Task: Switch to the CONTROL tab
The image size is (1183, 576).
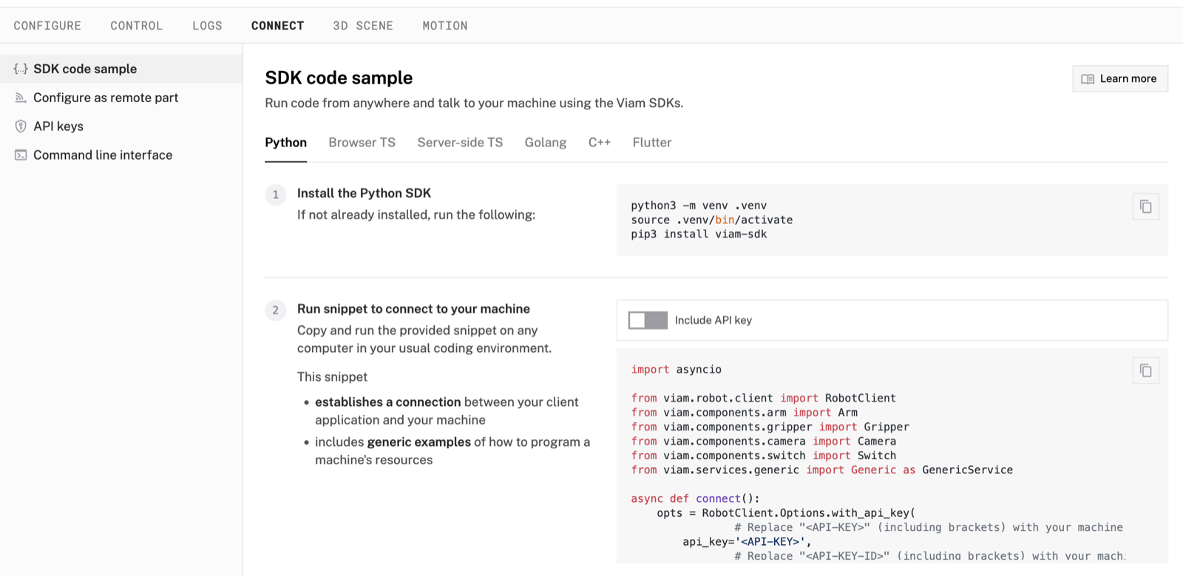Action: tap(137, 26)
